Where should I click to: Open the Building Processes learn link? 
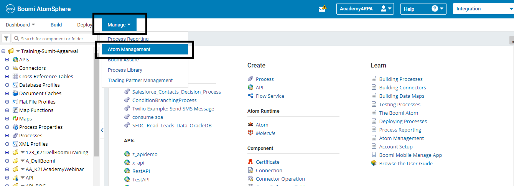pos(401,79)
